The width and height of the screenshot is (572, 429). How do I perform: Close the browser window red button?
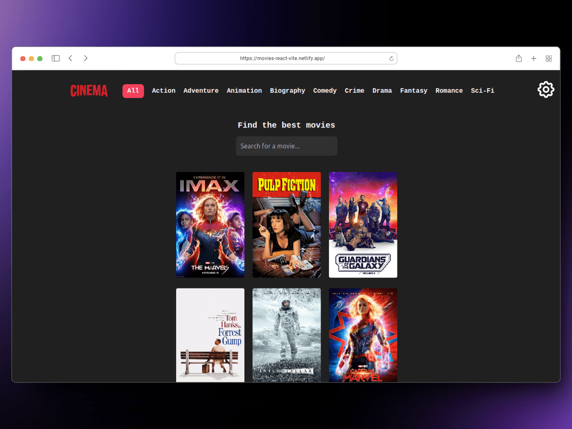click(x=23, y=58)
